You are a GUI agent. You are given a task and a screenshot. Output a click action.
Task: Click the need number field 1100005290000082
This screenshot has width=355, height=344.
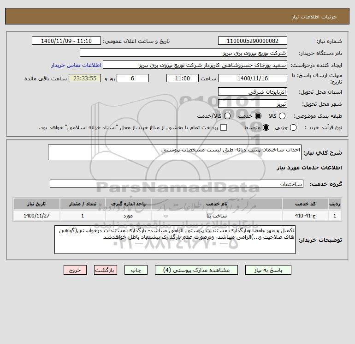pyautogui.click(x=253, y=41)
